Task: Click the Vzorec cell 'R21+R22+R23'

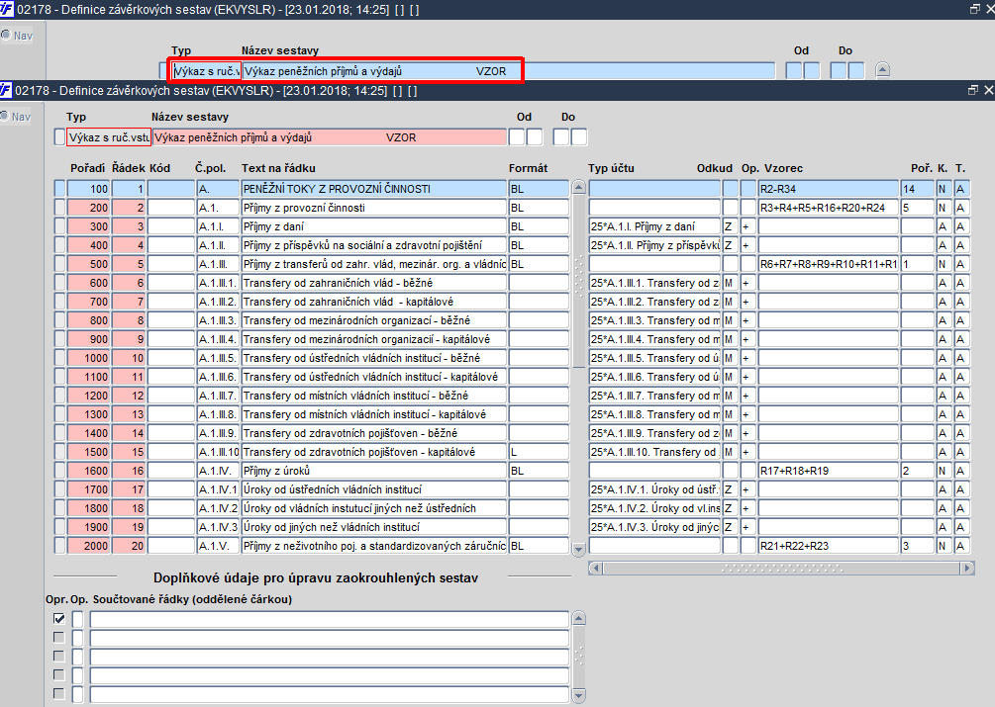Action: coord(828,546)
